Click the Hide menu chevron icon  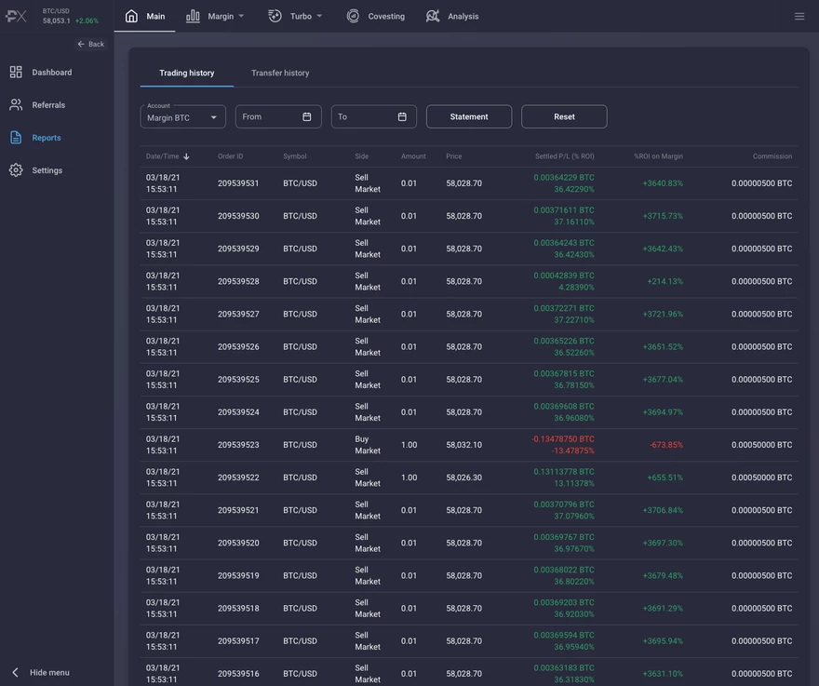tap(15, 672)
